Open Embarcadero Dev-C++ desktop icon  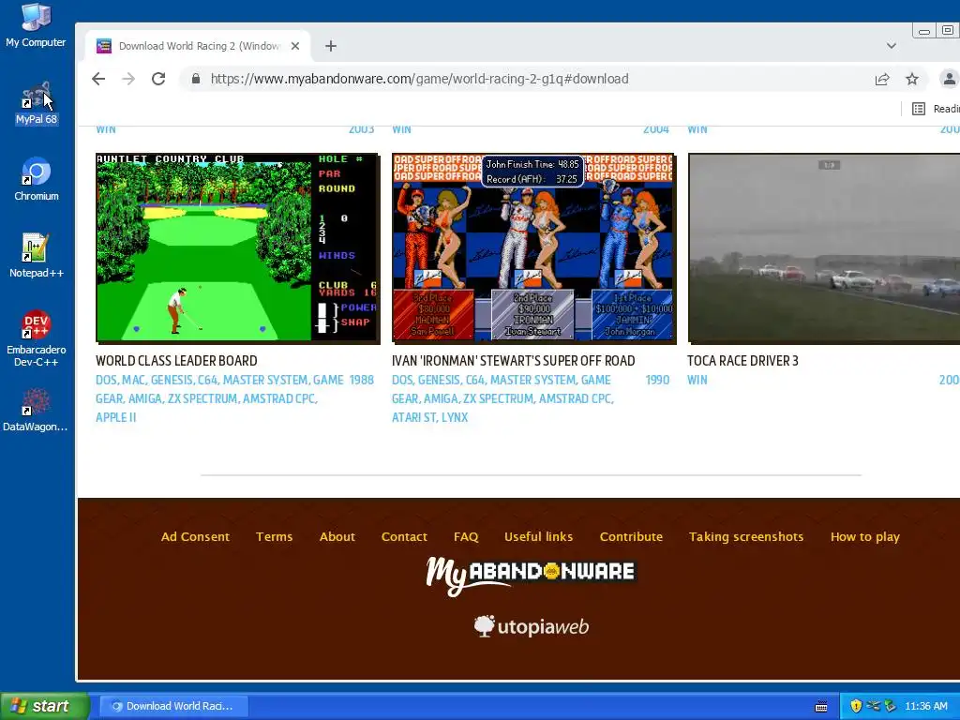[x=37, y=338]
